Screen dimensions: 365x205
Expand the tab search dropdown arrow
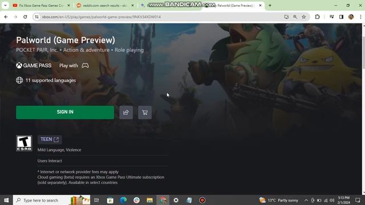5,5
